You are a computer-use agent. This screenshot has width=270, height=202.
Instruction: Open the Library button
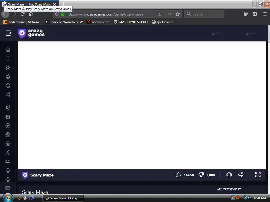247,14
